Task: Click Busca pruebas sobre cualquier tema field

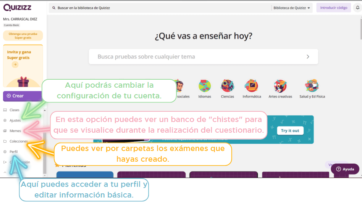Action: pyautogui.click(x=204, y=57)
